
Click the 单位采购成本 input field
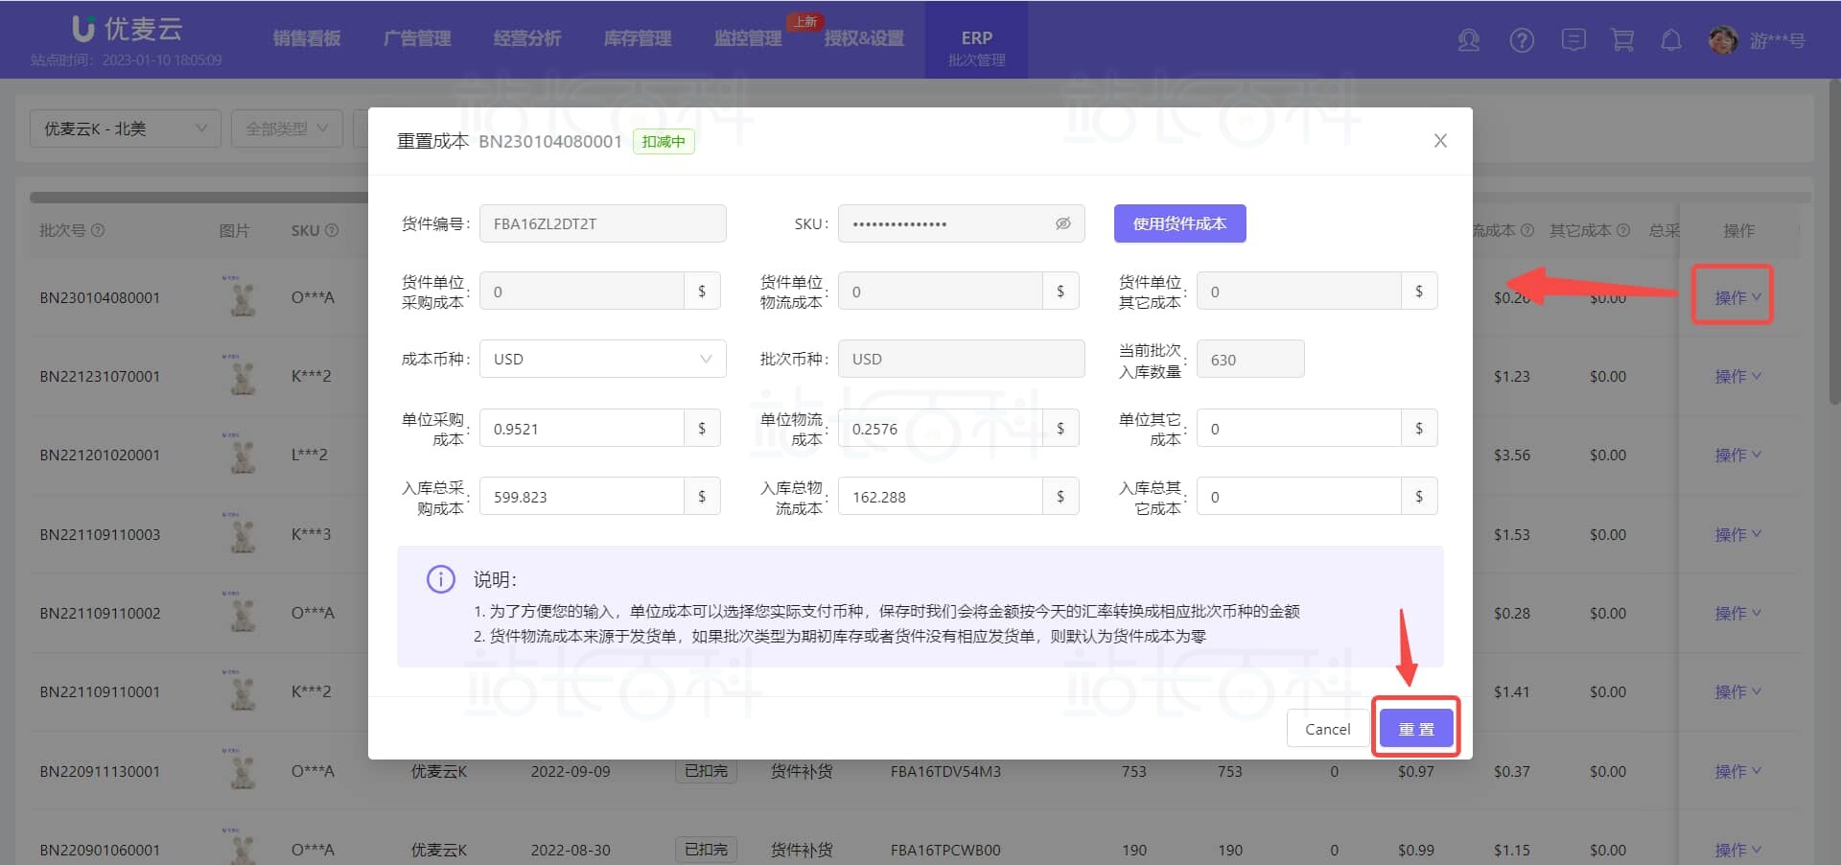click(581, 429)
